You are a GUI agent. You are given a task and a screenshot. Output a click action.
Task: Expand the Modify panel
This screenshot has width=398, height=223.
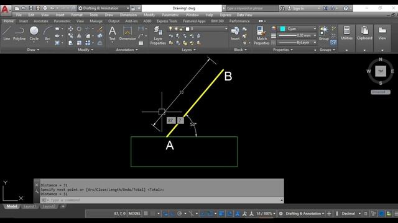[86, 50]
